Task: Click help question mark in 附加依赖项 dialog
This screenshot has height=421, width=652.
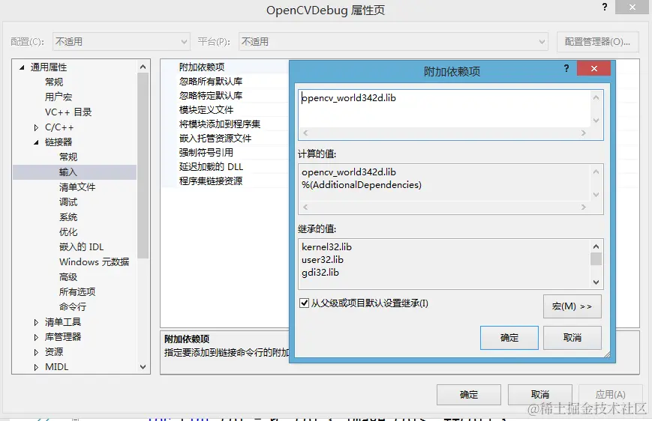Action: (x=566, y=68)
